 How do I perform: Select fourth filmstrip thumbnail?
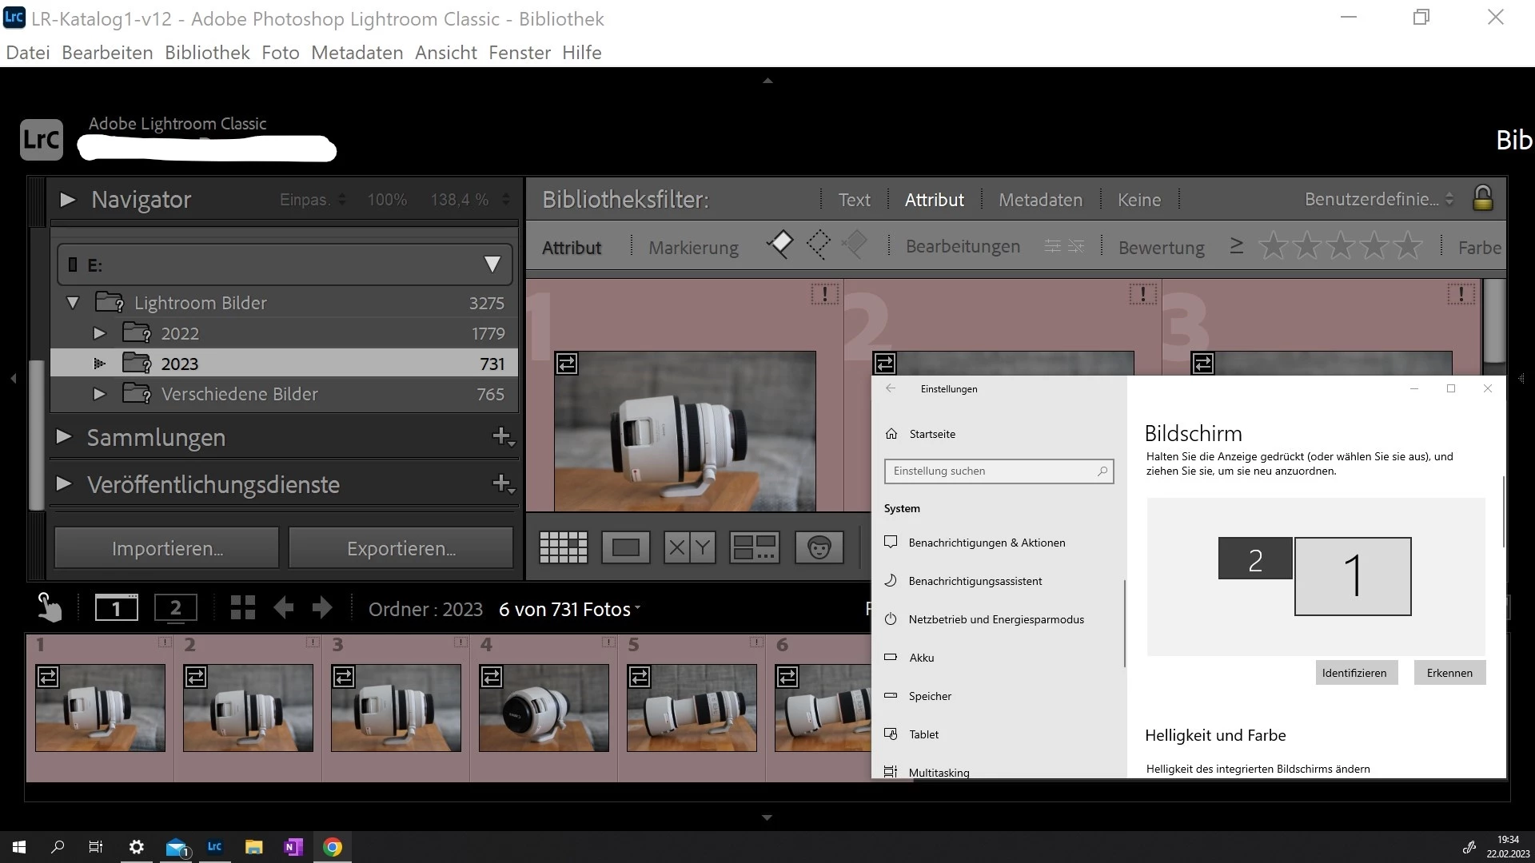(x=544, y=707)
